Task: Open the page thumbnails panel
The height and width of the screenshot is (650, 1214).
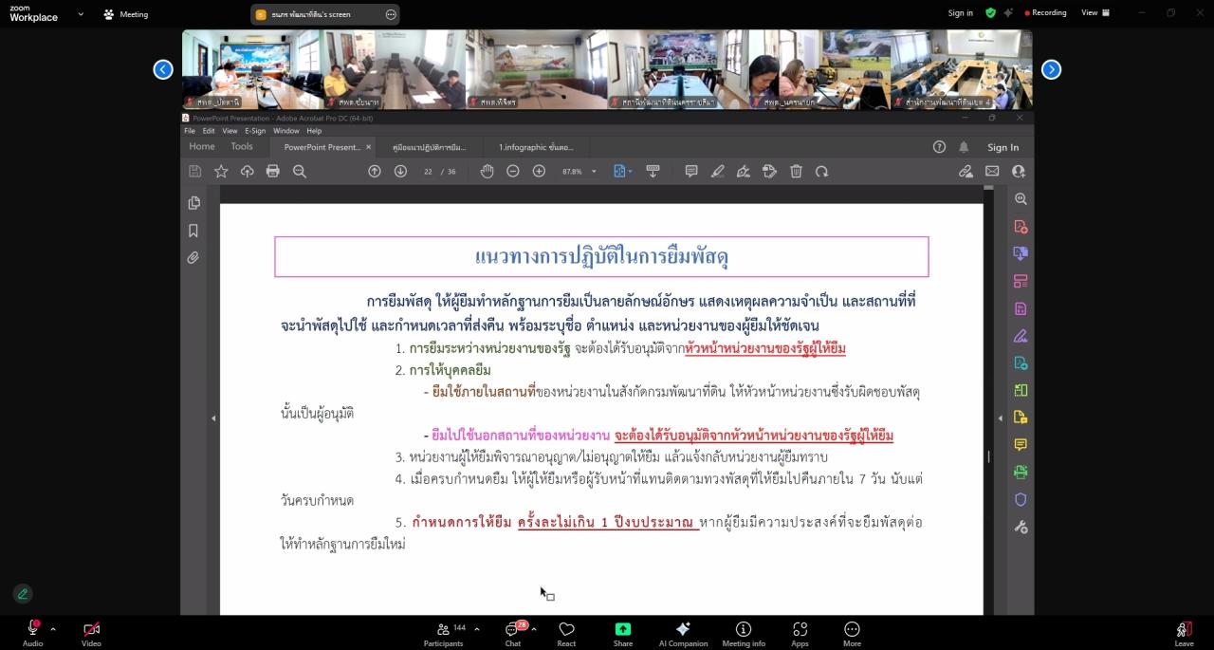Action: click(193, 202)
